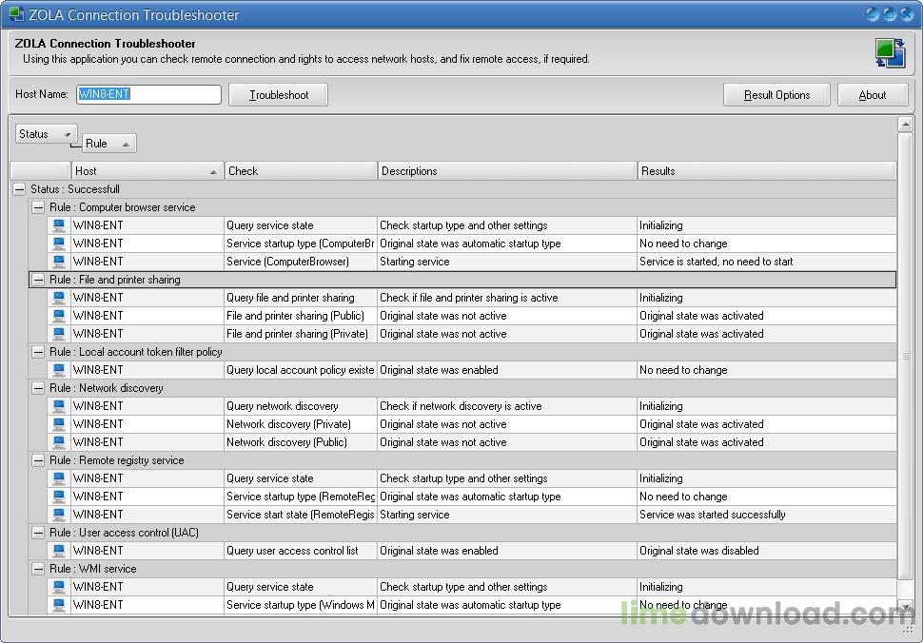923x643 pixels.
Task: Click the computer icon of the Service start state (RemoteRegis row
Action: click(x=59, y=515)
